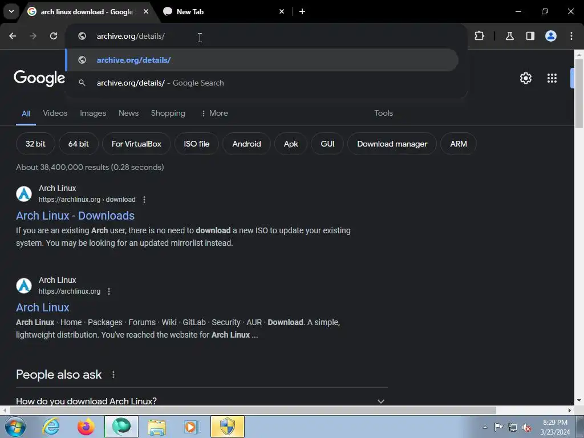Image resolution: width=584 pixels, height=438 pixels.
Task: Open the Windows Start menu
Action: click(x=15, y=427)
